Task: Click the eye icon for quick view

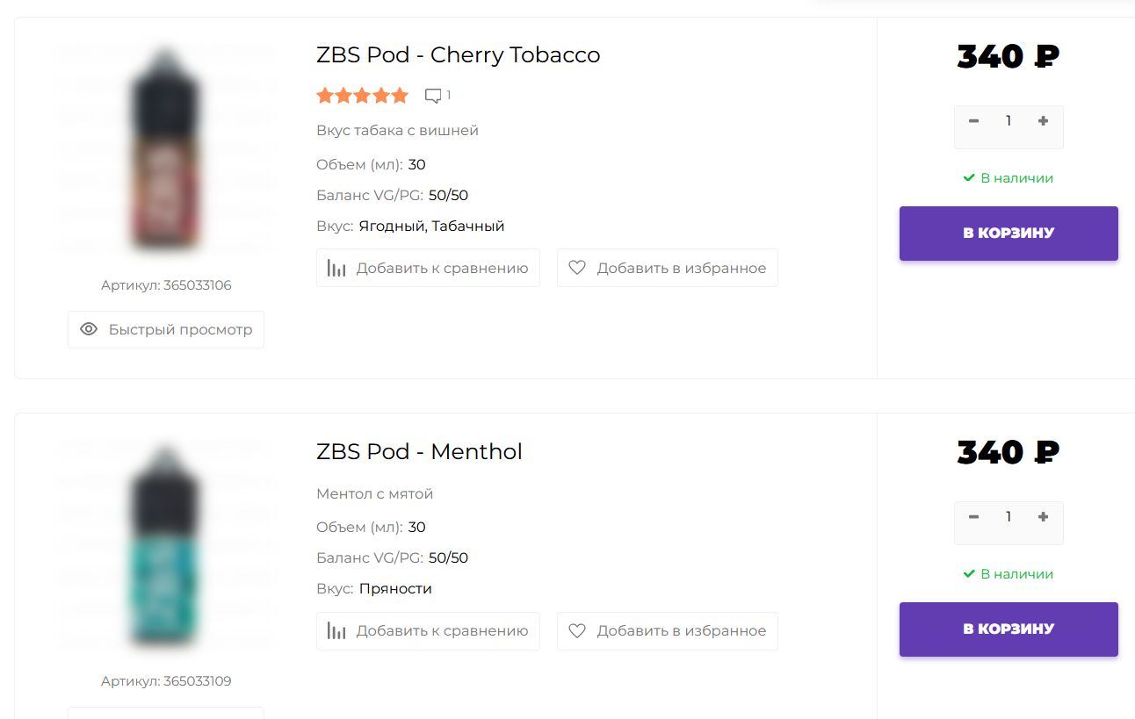Action: point(89,329)
